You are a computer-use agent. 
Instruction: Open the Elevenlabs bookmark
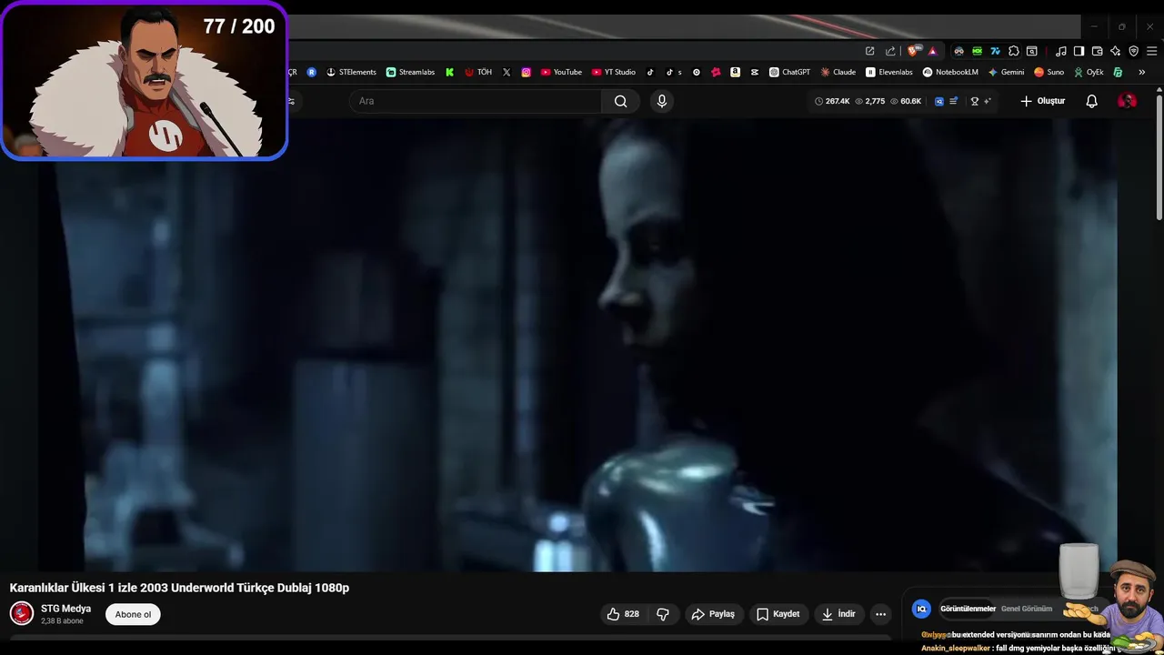[x=889, y=72]
